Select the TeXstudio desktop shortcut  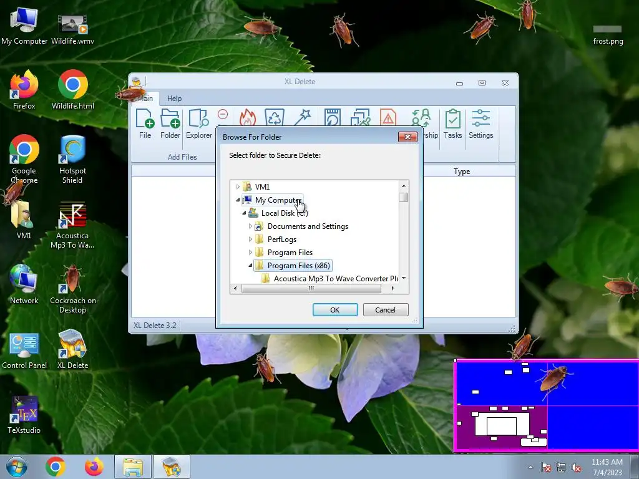[x=24, y=414]
